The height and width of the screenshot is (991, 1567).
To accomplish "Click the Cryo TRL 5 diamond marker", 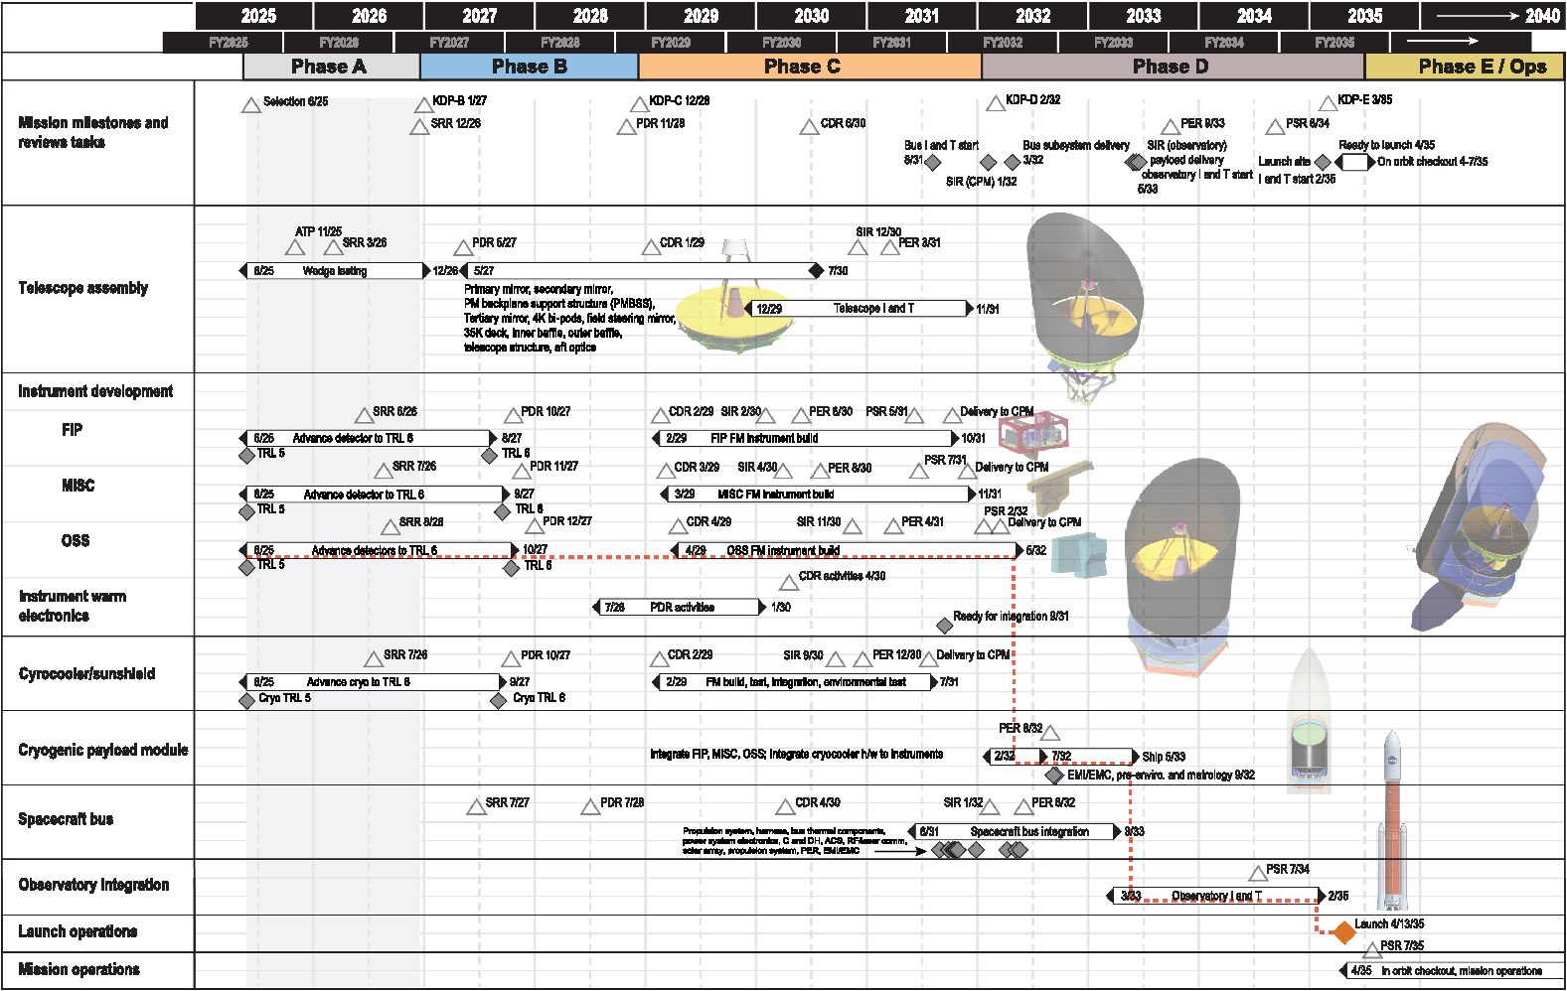I will pyautogui.click(x=247, y=701).
